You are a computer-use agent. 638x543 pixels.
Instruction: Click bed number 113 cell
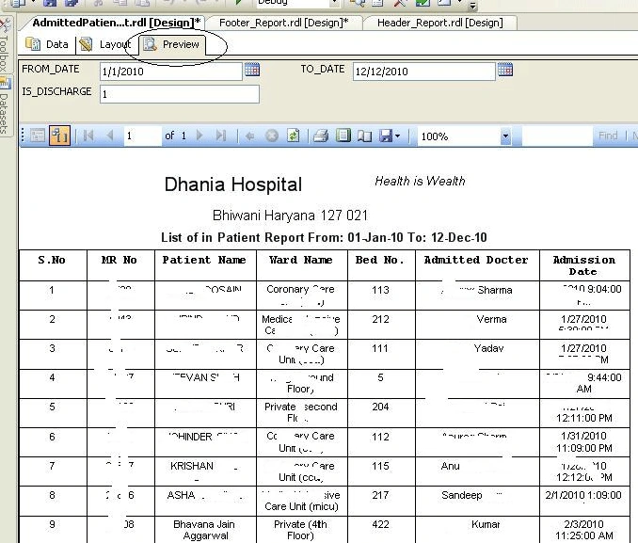point(381,295)
